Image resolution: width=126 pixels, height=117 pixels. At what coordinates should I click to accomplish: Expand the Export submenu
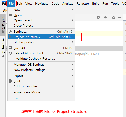41,76
